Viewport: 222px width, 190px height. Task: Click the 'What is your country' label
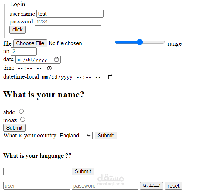click(30, 136)
